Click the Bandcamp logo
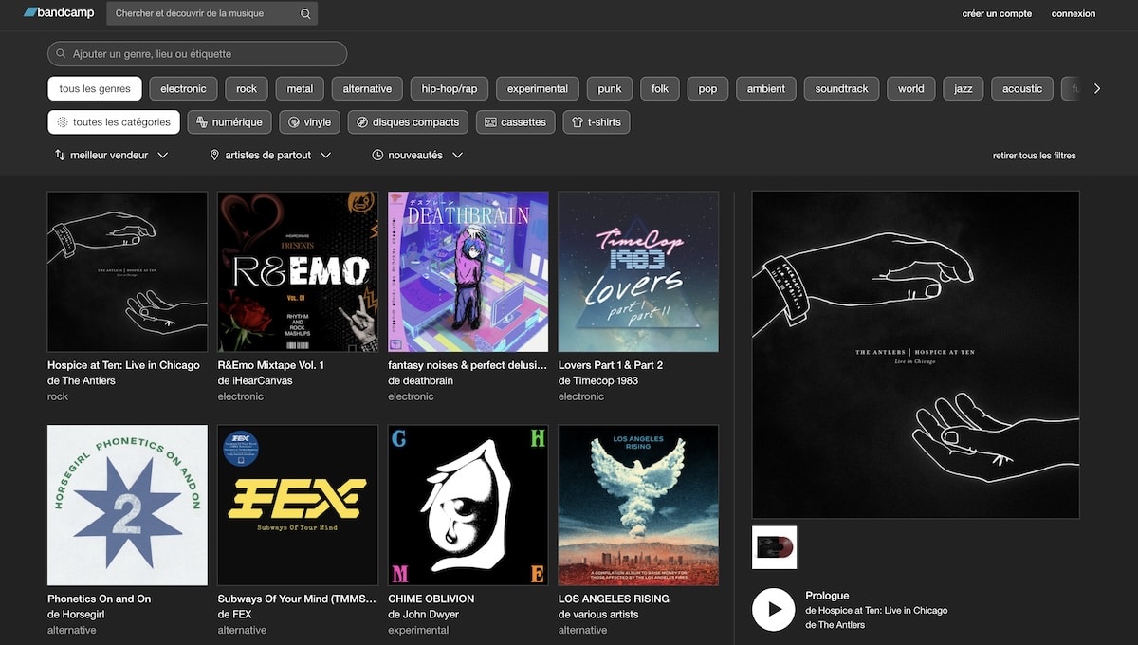Screen dimensions: 1138x645 pyautogui.click(x=58, y=13)
